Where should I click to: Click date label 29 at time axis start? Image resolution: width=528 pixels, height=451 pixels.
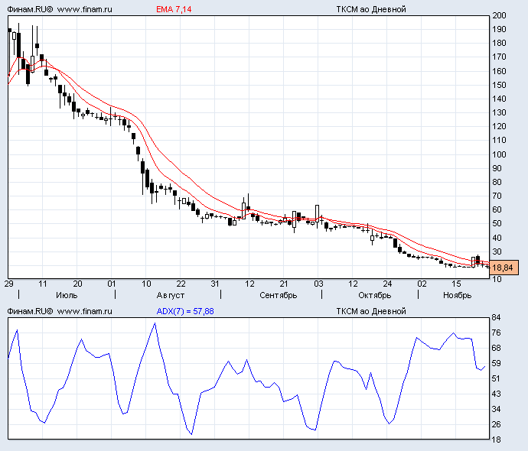8,283
